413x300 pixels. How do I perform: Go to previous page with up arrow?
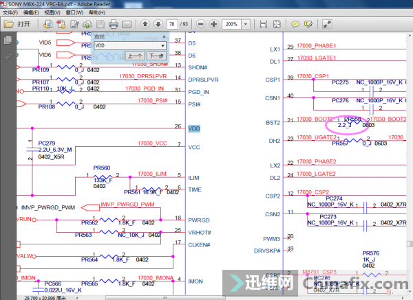pos(145,24)
